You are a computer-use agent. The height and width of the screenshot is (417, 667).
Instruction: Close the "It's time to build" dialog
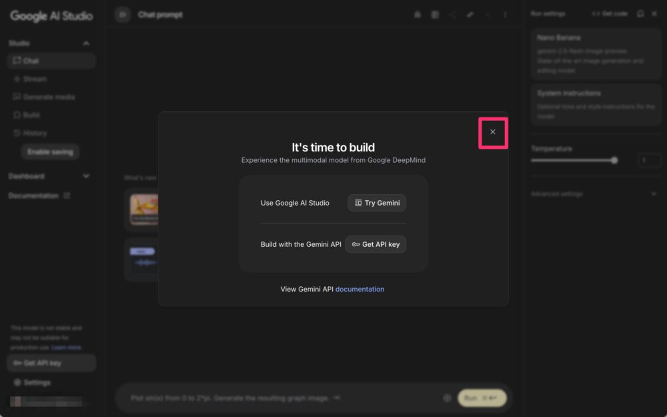tap(493, 132)
